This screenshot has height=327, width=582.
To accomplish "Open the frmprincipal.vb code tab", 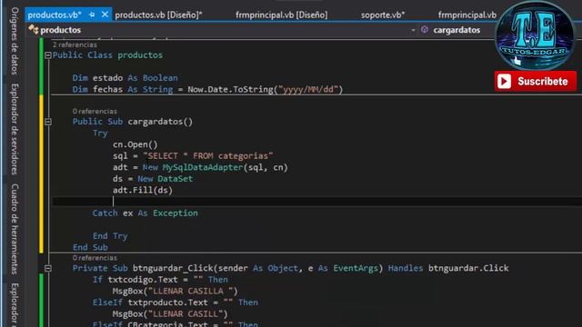I will pyautogui.click(x=467, y=15).
